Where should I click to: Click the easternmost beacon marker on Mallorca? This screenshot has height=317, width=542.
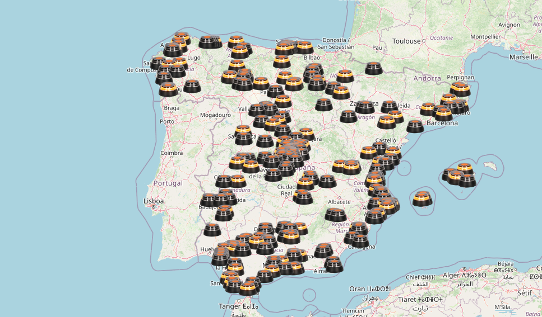467,180
